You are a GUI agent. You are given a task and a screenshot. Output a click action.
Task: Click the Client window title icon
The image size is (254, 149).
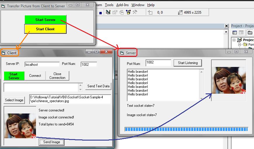pyautogui.click(x=4, y=53)
